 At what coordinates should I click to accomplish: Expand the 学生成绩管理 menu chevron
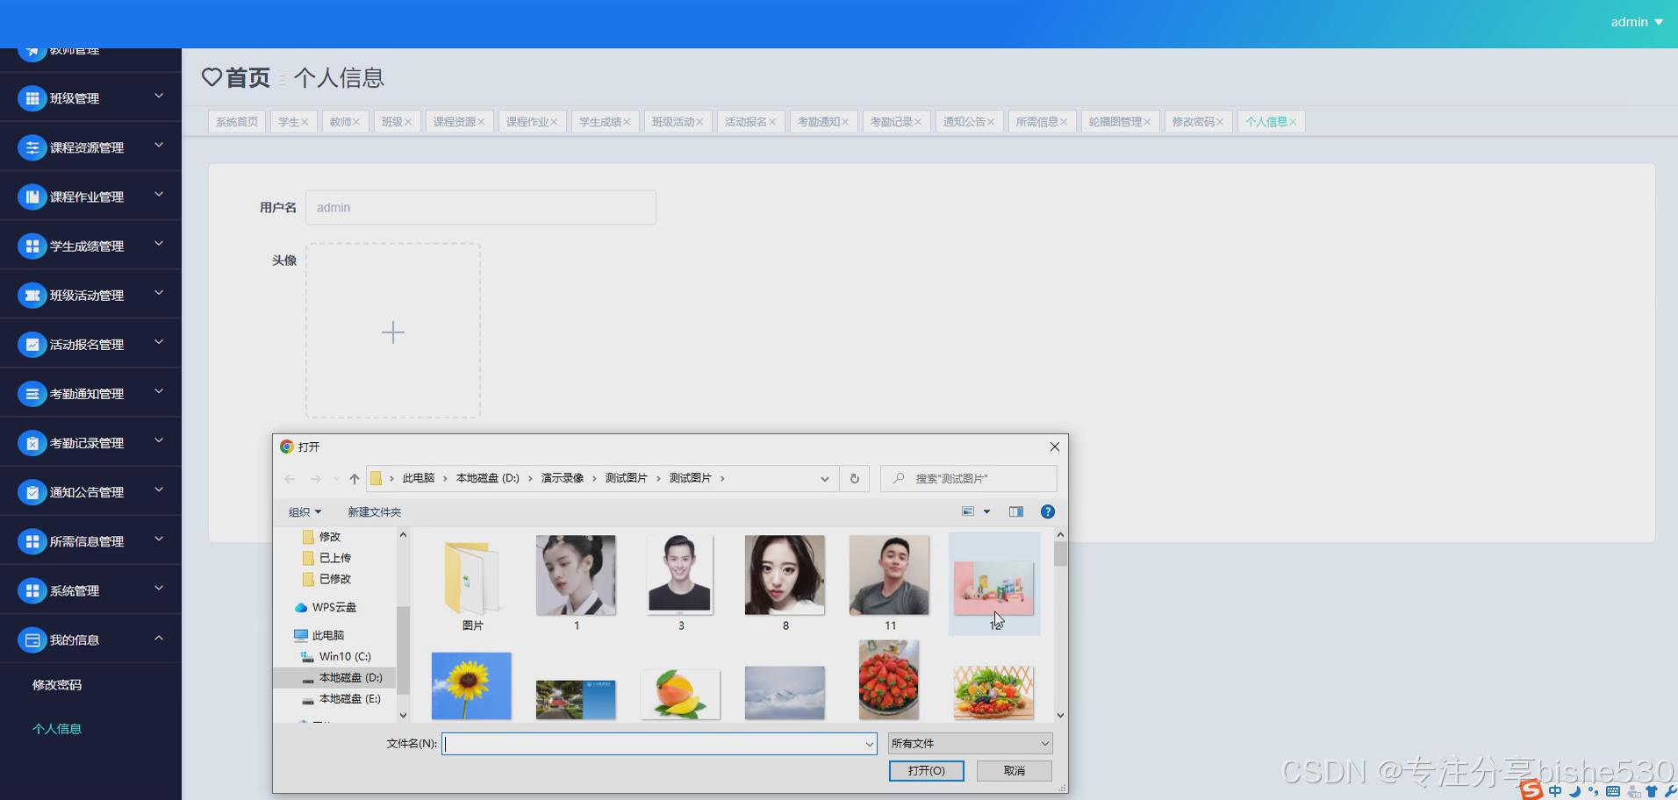pos(159,243)
